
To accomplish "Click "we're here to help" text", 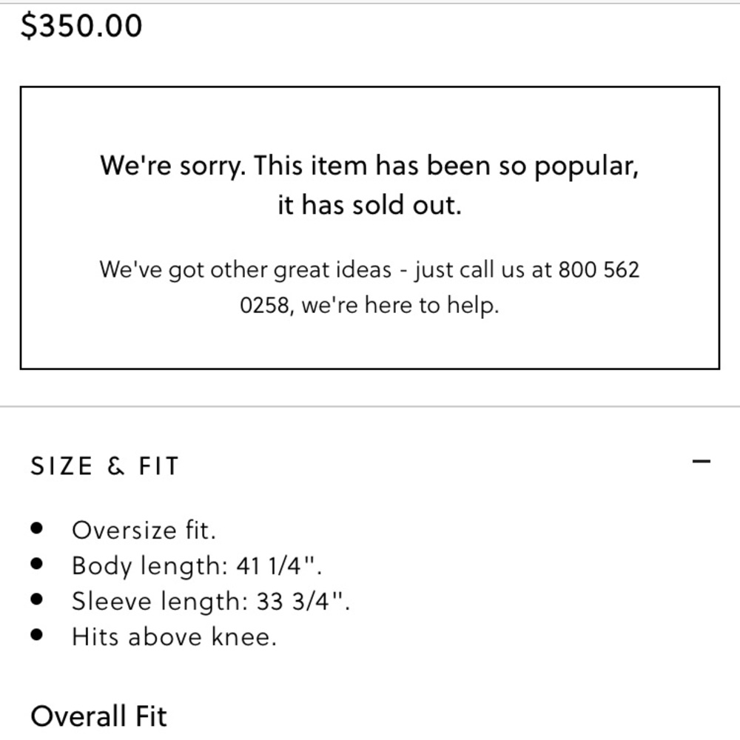I will coord(400,305).
